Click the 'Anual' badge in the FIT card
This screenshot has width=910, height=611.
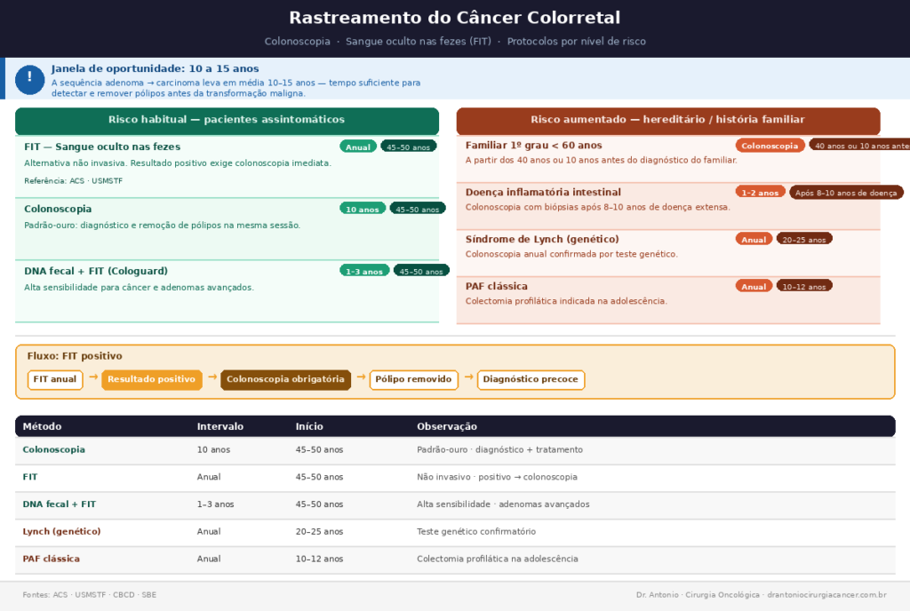358,147
